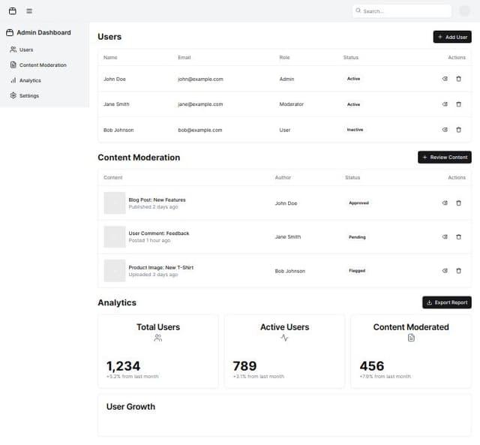Click the Pending status badge

pos(357,237)
